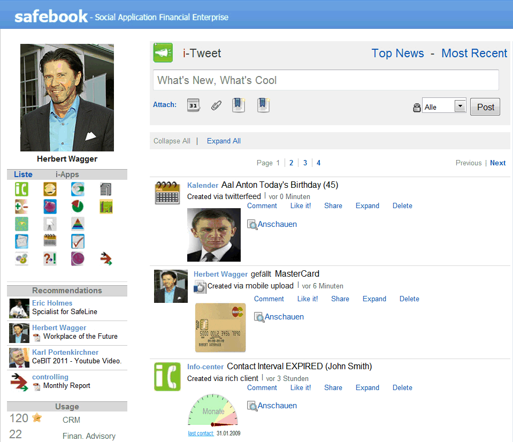Image resolution: width=513 pixels, height=442 pixels.
Task: Go to page 2 of the feed
Action: pos(291,163)
